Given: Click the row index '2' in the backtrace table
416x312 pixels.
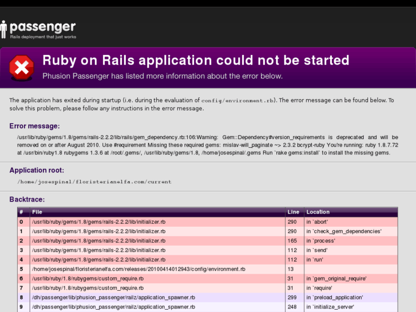Looking at the screenshot, I should (21, 241).
